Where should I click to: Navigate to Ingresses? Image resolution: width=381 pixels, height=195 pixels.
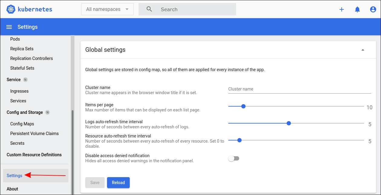pos(19,91)
